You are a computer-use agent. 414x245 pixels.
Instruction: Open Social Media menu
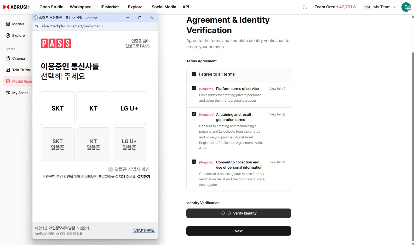click(x=164, y=7)
